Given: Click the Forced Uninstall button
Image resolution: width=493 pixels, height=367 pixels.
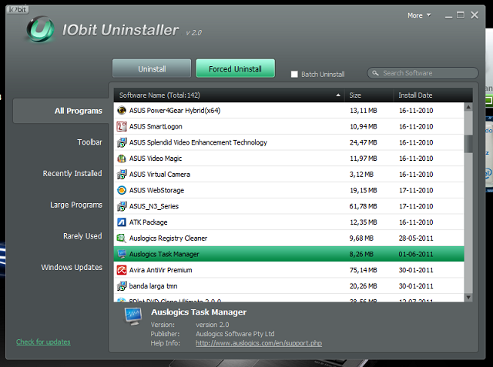Looking at the screenshot, I should coord(236,68).
